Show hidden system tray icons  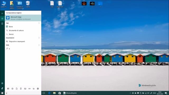[x=130, y=93]
